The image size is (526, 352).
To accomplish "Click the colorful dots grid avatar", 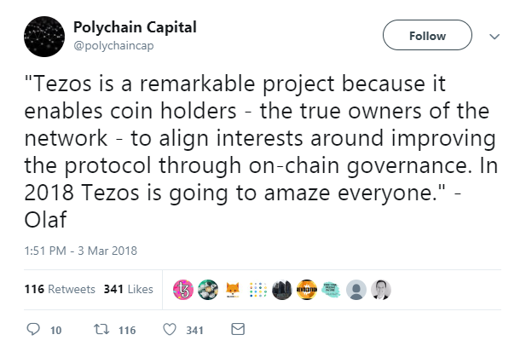I will point(257,289).
